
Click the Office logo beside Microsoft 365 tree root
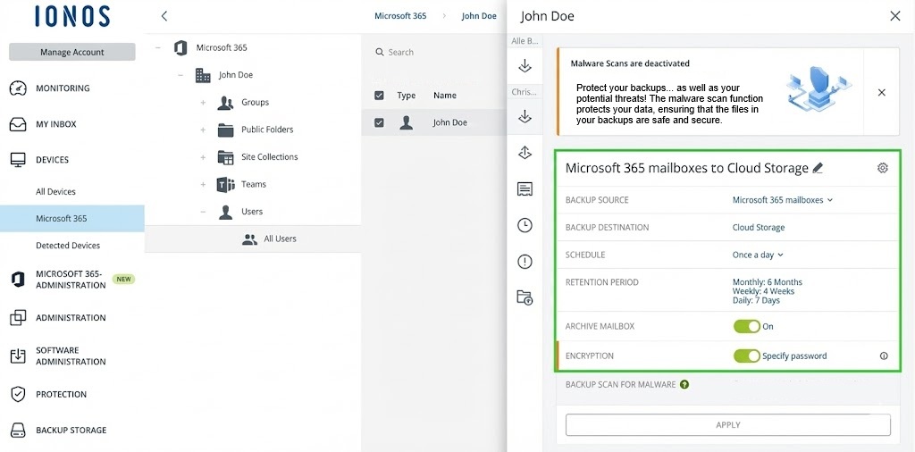coord(180,48)
